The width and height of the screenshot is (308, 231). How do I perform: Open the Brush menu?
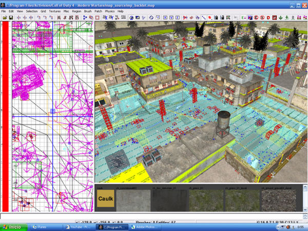[88, 11]
